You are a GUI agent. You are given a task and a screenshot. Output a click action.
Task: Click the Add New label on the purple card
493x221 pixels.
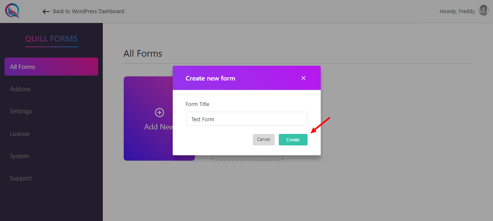pyautogui.click(x=158, y=127)
